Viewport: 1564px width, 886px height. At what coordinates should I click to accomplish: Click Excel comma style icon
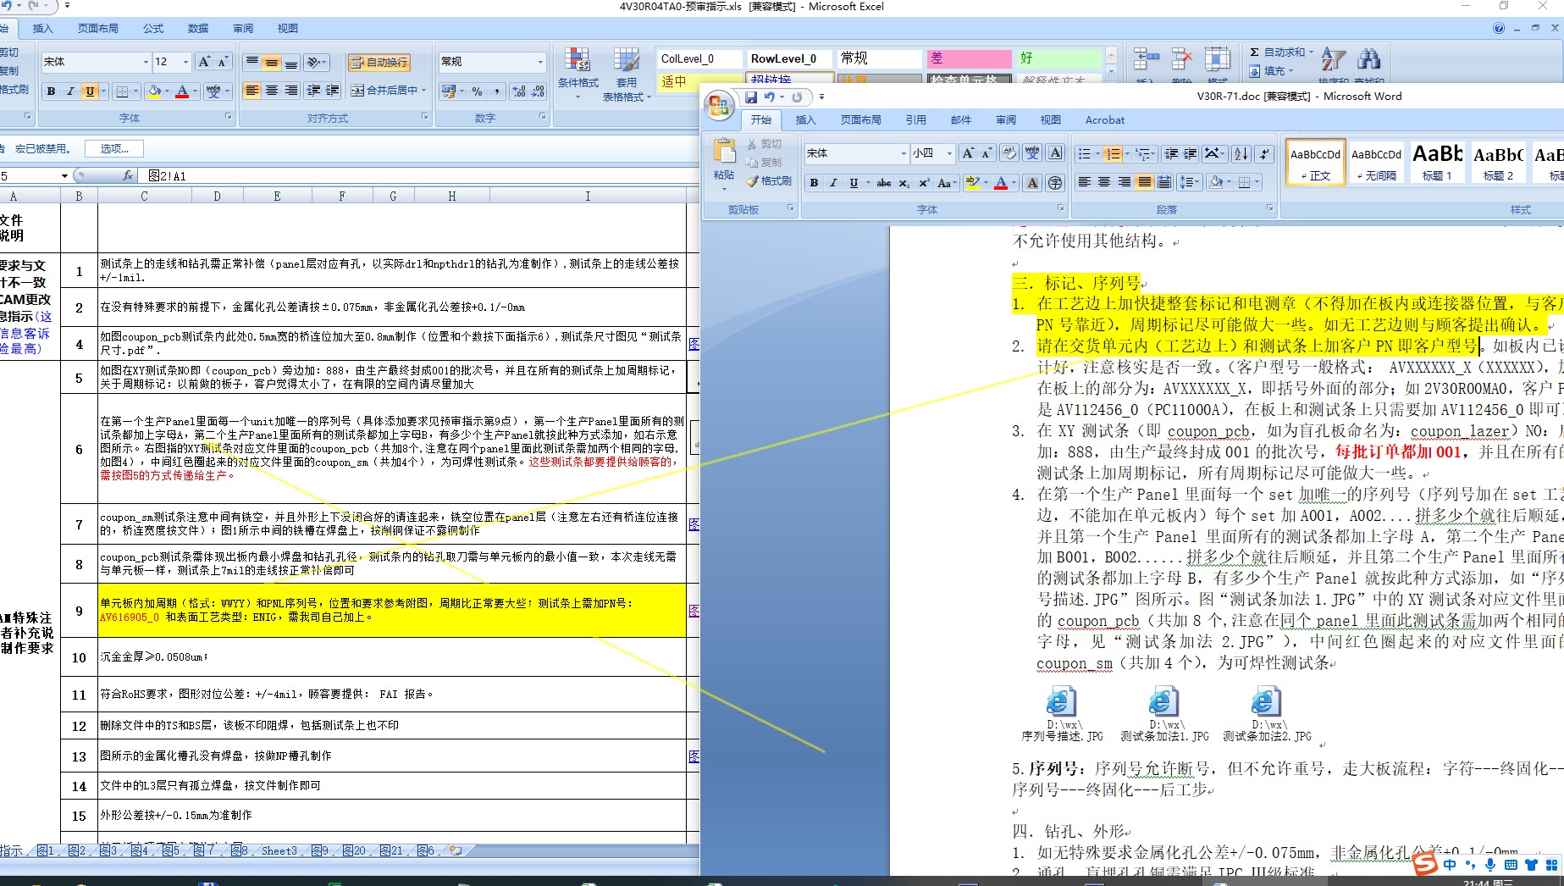coord(496,91)
